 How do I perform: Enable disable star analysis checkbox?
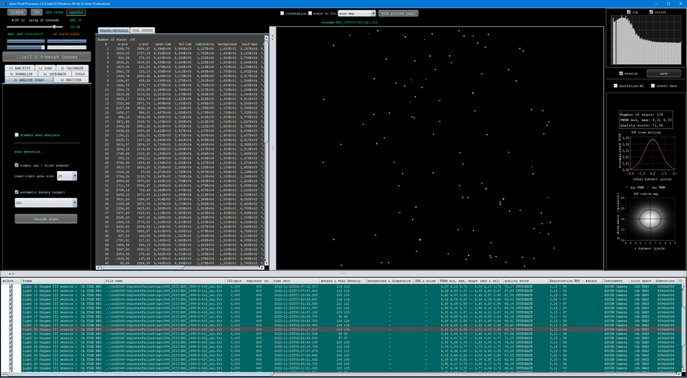(16, 135)
